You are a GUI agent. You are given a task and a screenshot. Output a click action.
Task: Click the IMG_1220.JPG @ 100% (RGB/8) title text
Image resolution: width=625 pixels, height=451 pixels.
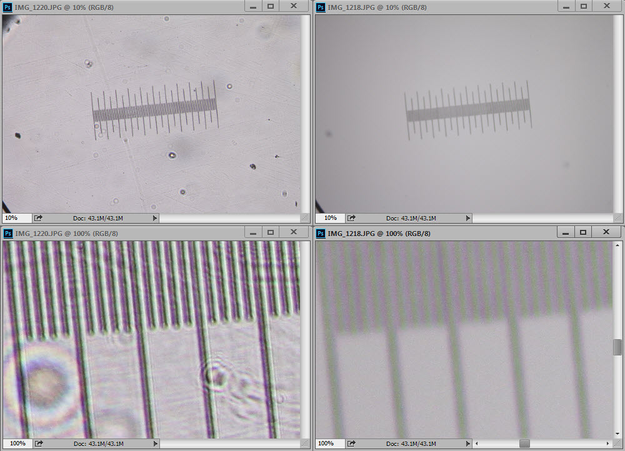(x=67, y=234)
